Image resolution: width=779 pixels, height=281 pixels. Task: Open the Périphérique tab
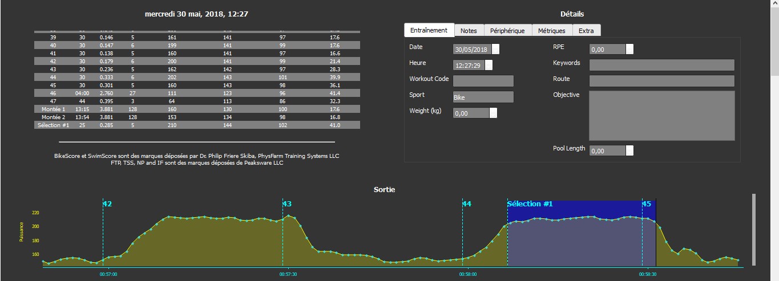tap(507, 31)
